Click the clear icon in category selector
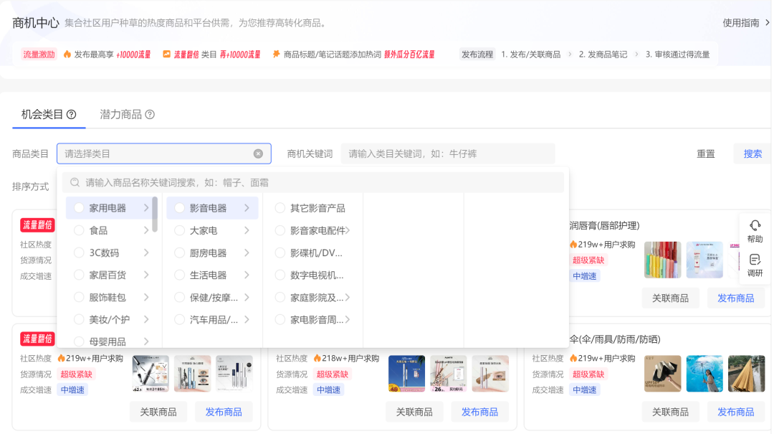This screenshot has height=434, width=774. click(x=258, y=154)
